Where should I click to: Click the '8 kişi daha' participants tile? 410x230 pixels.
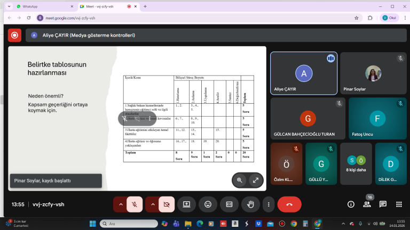pyautogui.click(x=356, y=164)
